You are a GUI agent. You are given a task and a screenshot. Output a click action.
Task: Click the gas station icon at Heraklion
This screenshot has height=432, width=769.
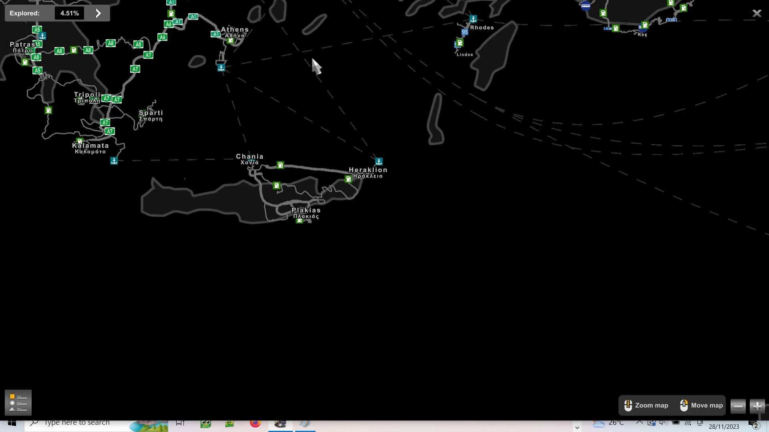[348, 179]
